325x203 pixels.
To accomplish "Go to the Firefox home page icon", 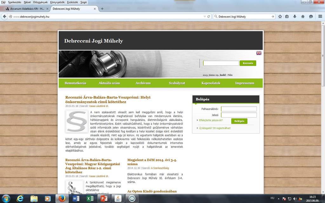I will (x=303, y=16).
